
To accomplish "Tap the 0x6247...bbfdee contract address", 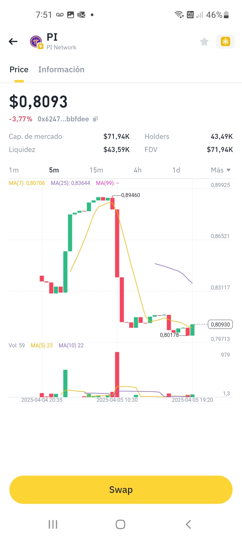I will 63,119.
